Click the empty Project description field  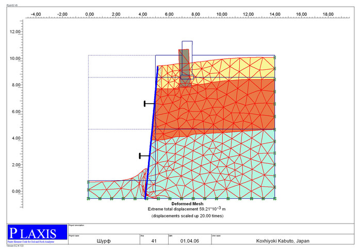coord(211,229)
